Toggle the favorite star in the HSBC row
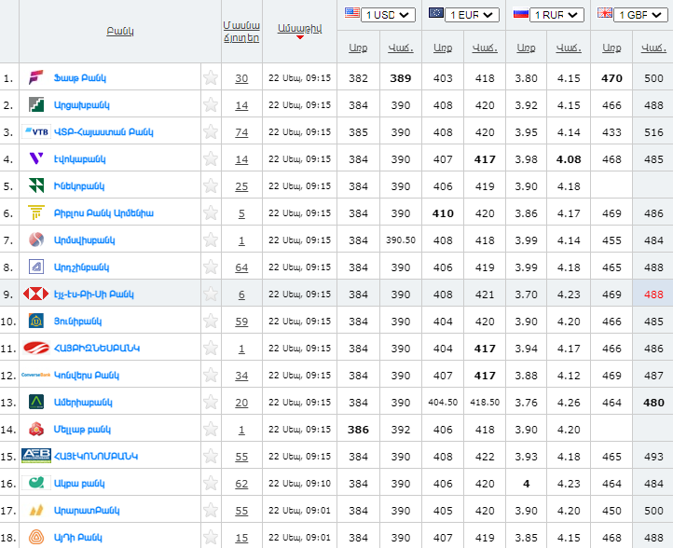 click(x=211, y=294)
